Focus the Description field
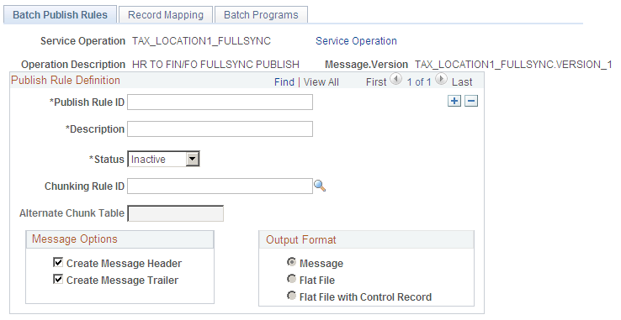The height and width of the screenshot is (320, 621). tap(220, 129)
